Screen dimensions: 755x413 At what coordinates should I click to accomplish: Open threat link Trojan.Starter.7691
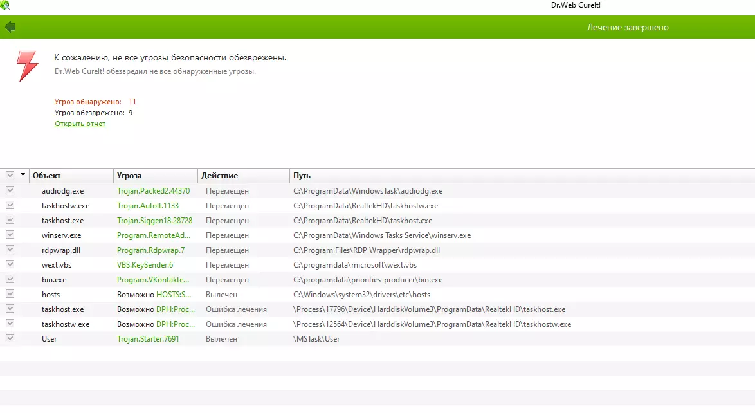point(148,339)
